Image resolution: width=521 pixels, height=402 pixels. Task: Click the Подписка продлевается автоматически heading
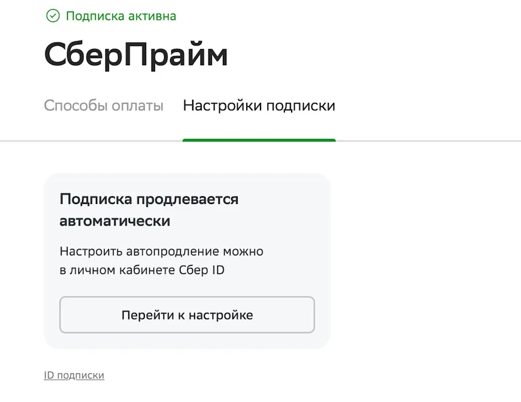pos(149,209)
